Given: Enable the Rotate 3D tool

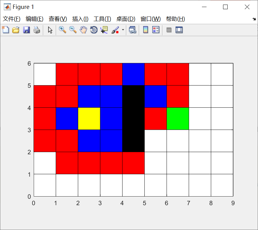Looking at the screenshot, I should (94, 30).
